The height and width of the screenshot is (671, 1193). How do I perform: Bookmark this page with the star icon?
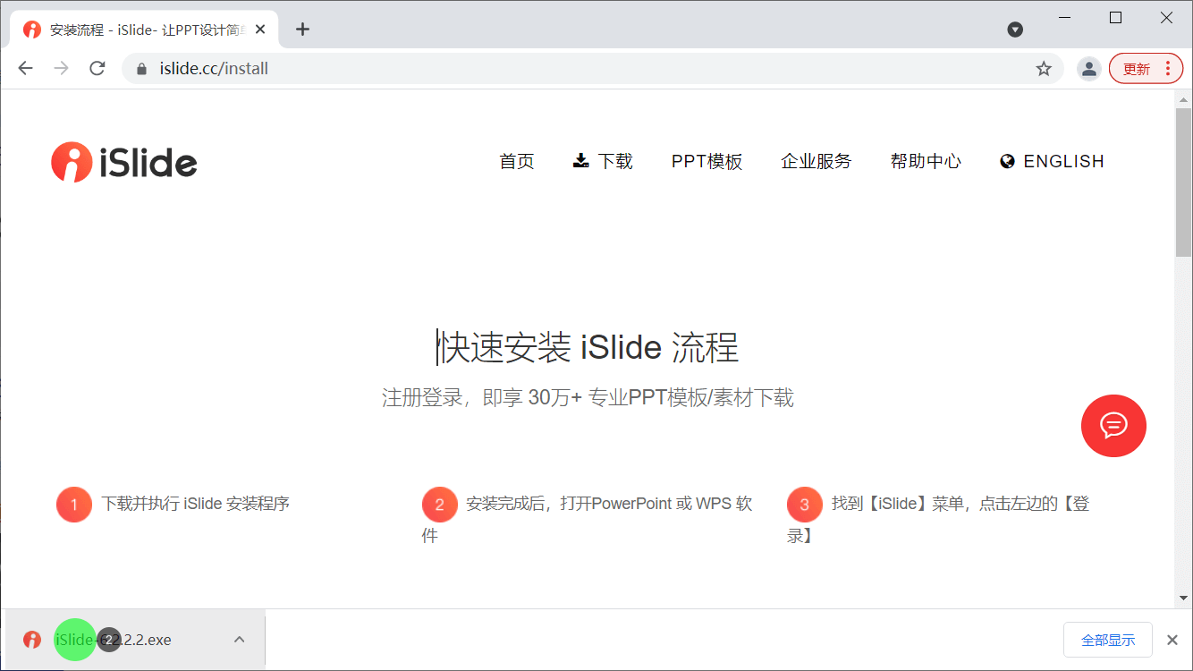[x=1044, y=69]
